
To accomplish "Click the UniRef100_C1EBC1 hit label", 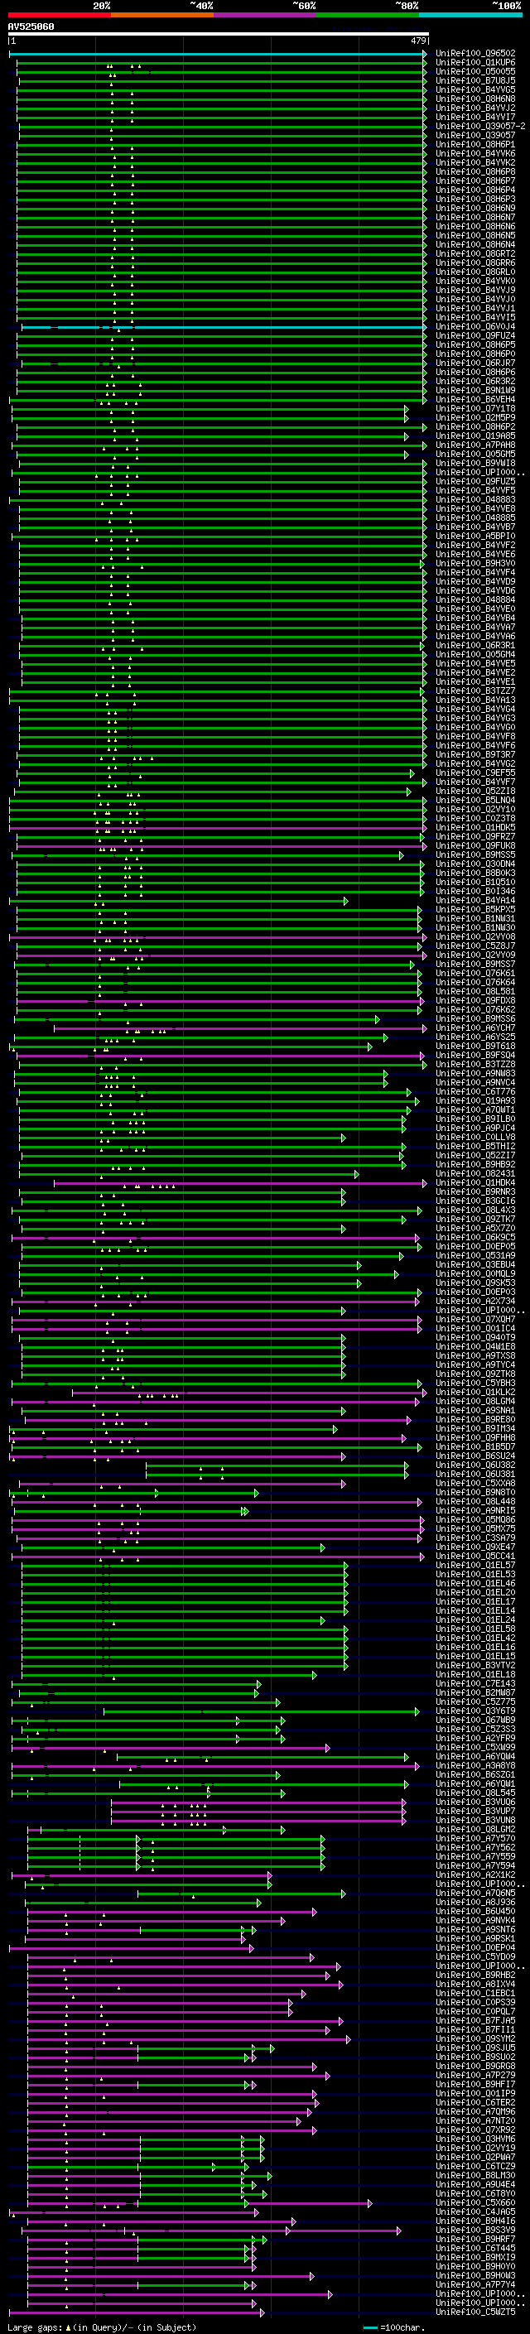I will (x=475, y=1994).
